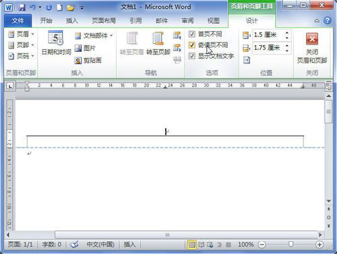The width and height of the screenshot is (337, 254).
Task: Increase header top distance stepper
Action: coord(287,33)
